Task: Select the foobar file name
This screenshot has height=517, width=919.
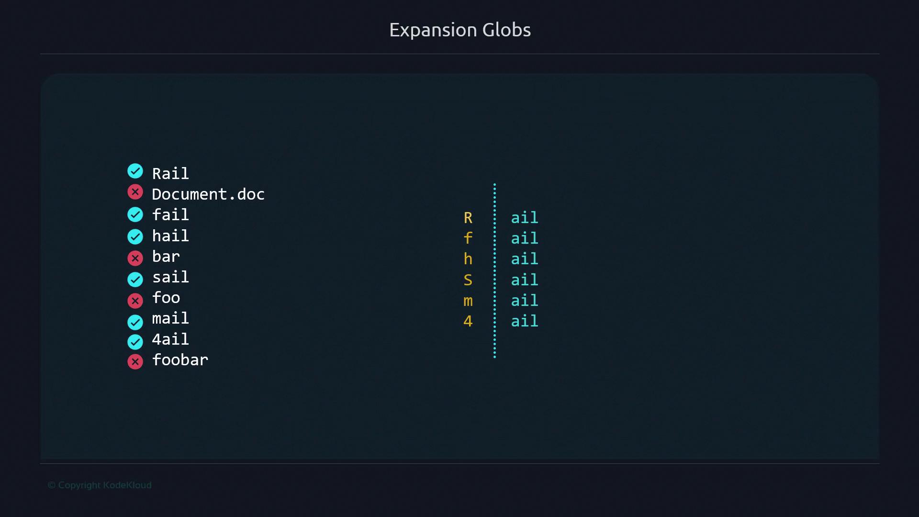Action: (180, 360)
